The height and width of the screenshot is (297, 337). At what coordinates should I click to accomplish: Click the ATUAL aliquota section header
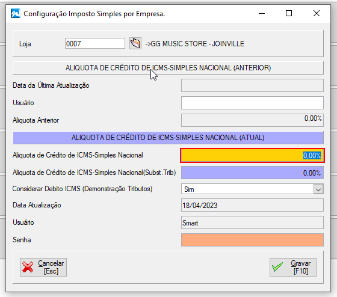coord(168,138)
